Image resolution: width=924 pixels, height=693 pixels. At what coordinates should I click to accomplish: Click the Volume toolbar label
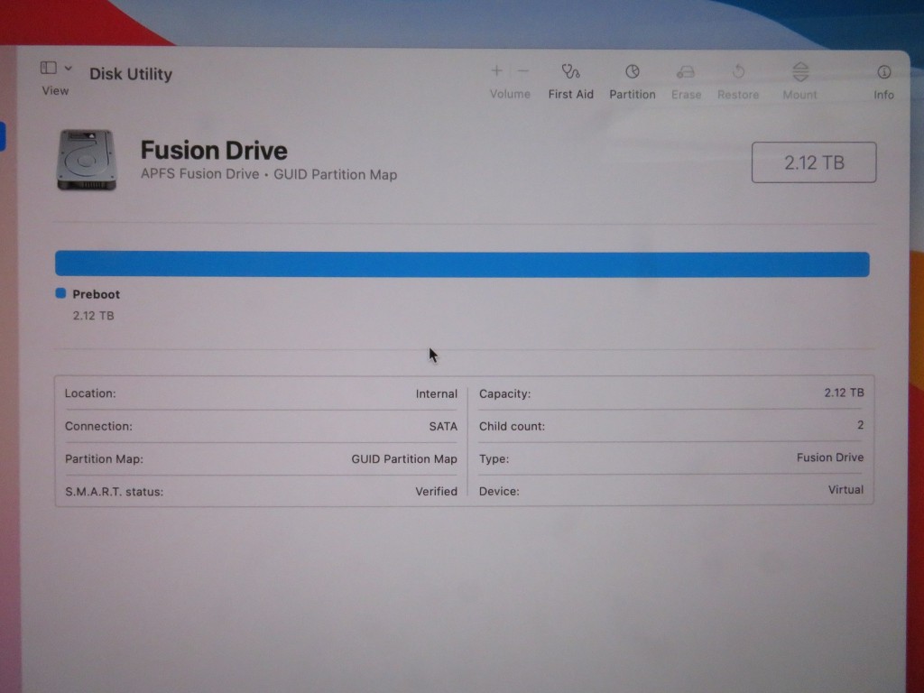tap(510, 94)
